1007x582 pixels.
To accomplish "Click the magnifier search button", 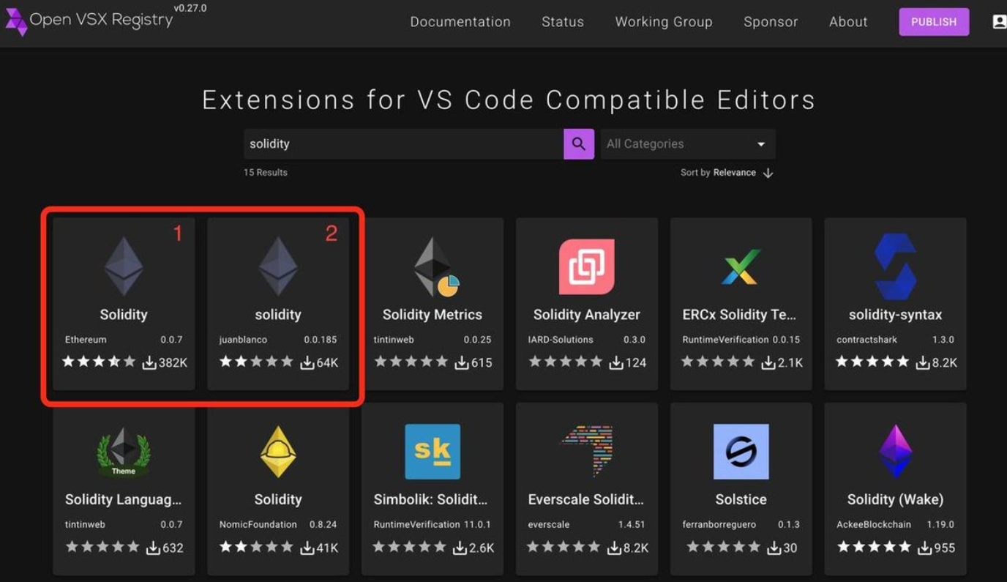I will [578, 143].
